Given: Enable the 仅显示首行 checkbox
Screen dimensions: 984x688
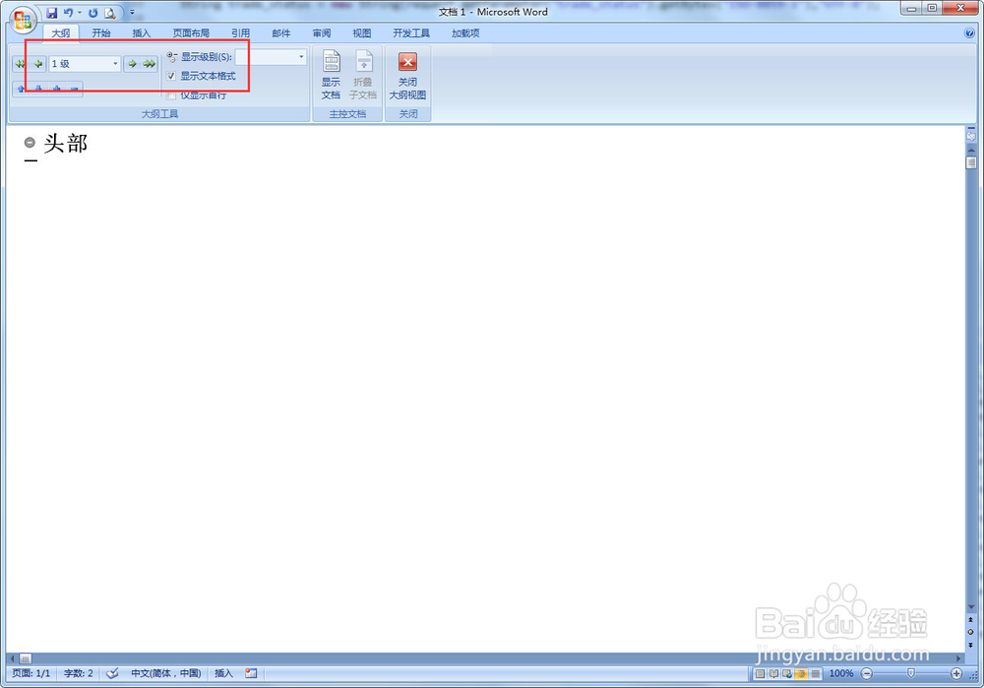Looking at the screenshot, I should [171, 94].
